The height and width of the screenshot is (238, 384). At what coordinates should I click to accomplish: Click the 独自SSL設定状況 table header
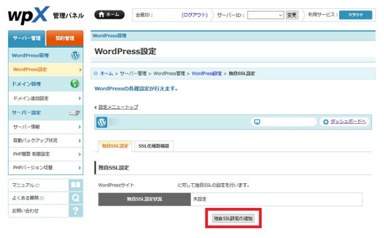click(x=145, y=199)
